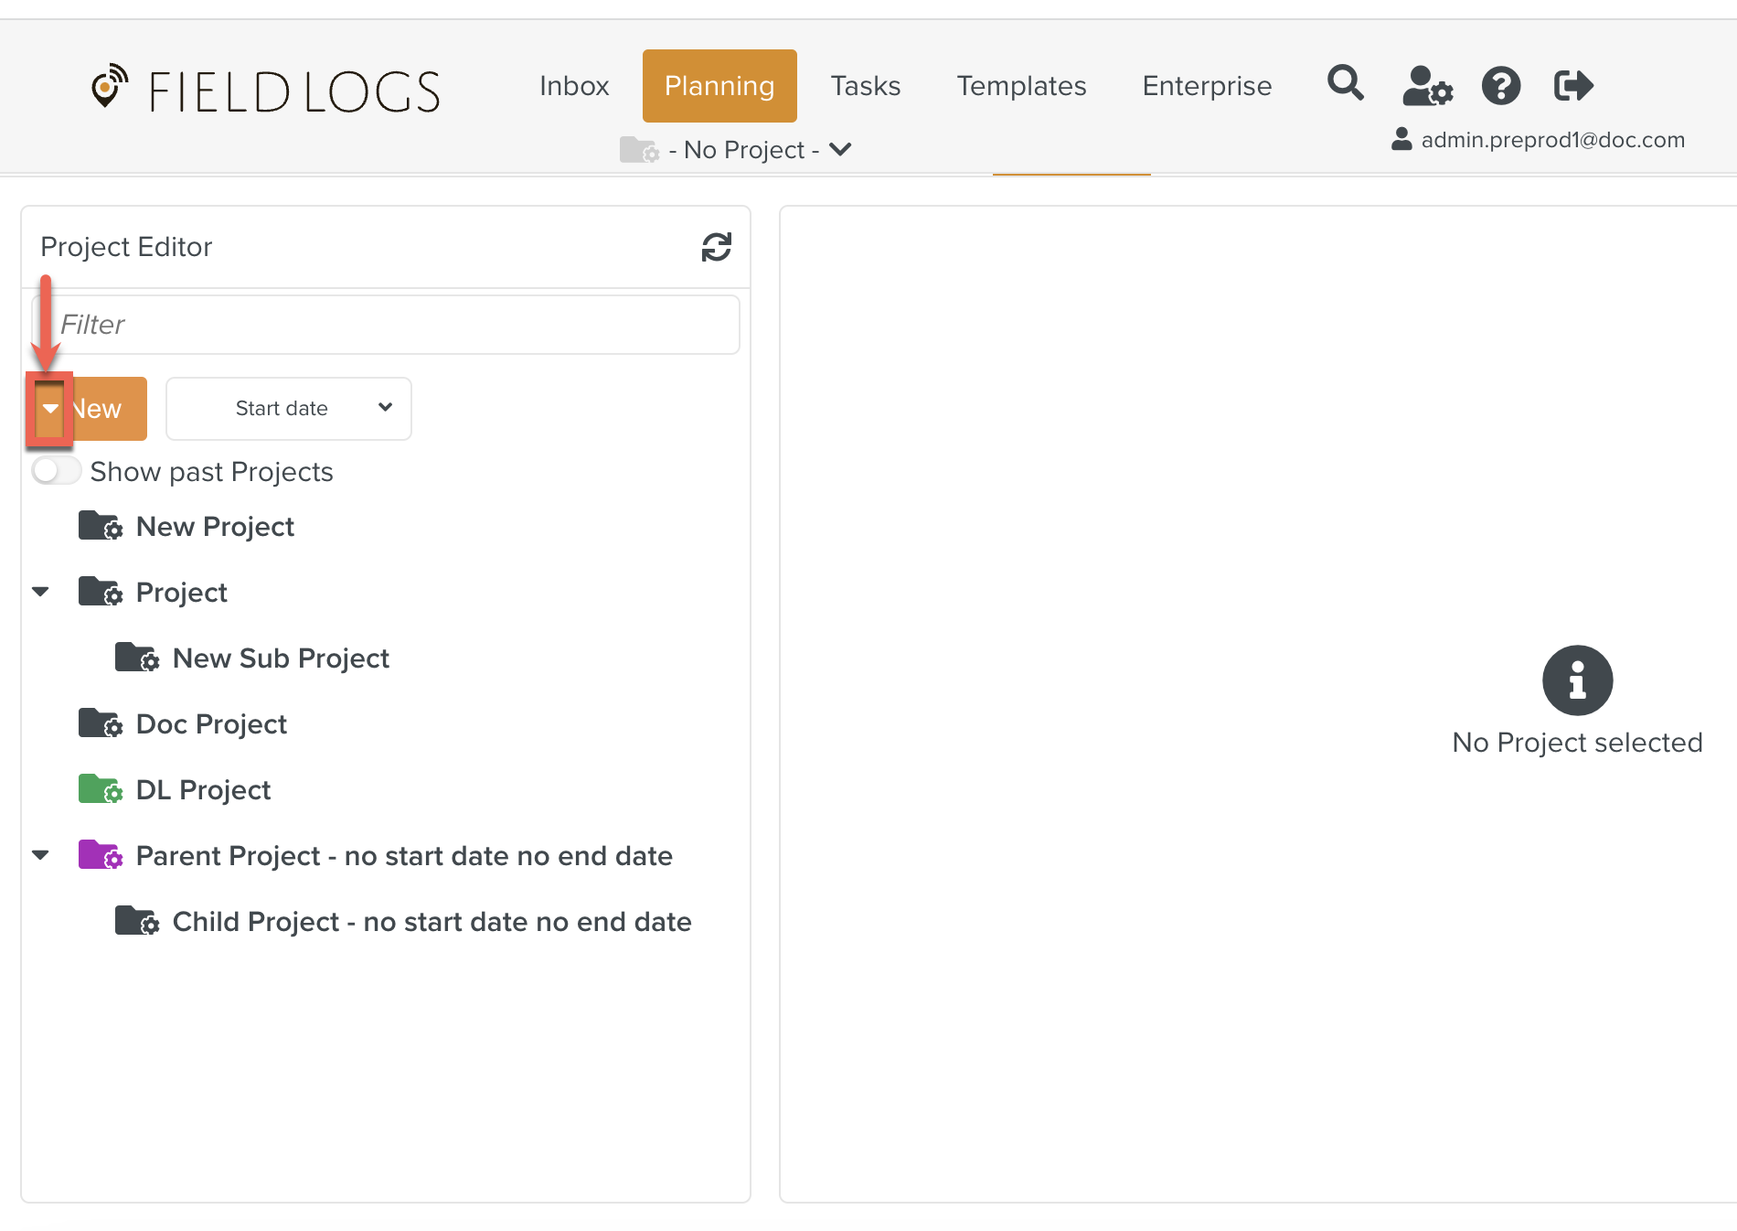Go to the Templates tab

1020,86
